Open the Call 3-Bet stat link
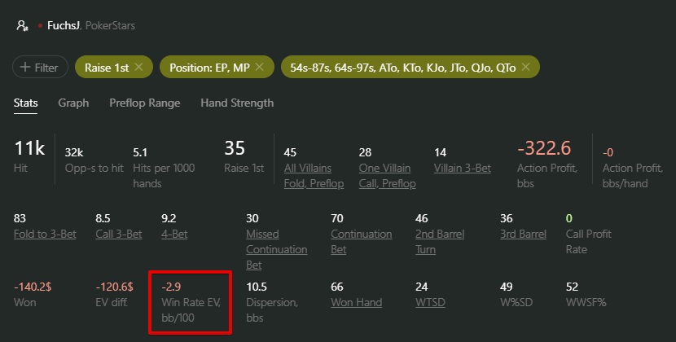 point(119,234)
